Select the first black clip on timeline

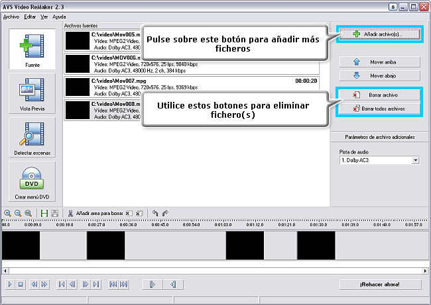click(x=21, y=245)
